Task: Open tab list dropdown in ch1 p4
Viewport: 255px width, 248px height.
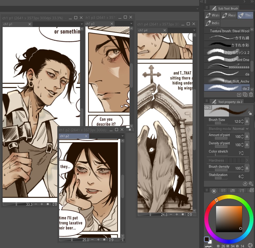Action: point(194,30)
